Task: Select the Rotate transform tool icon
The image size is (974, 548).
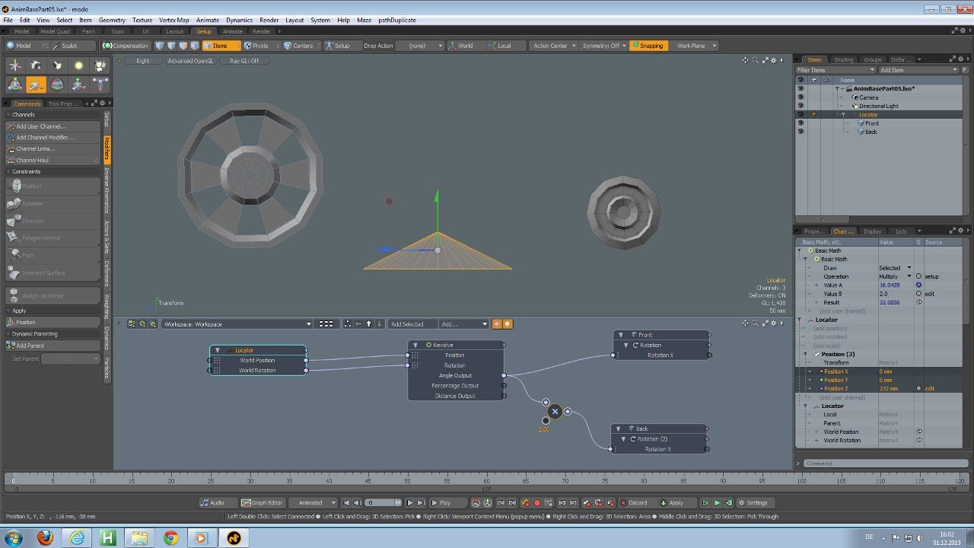Action: click(x=57, y=84)
